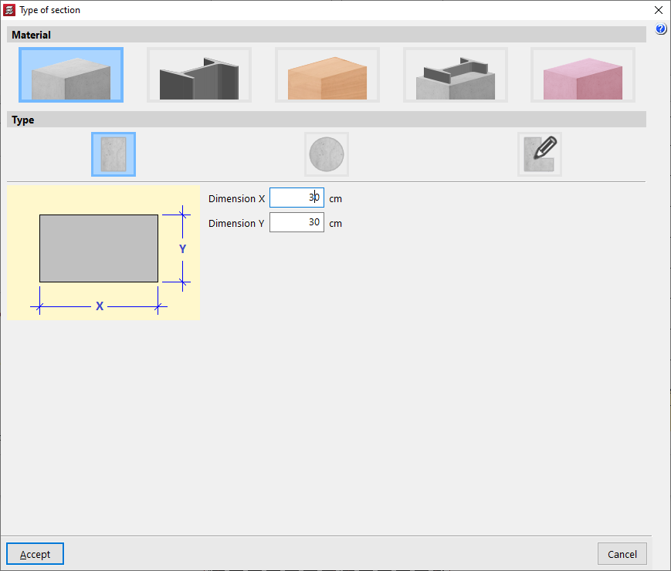Click the Dimension X input field
The width and height of the screenshot is (671, 571).
point(297,198)
